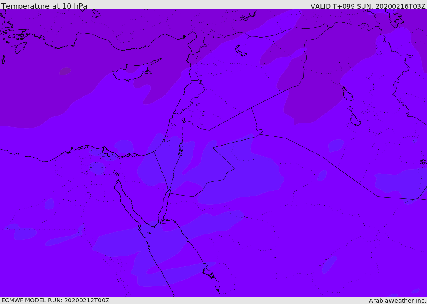Click the 'ECMWF MODEL RUN: 20200212T00Z' footer text
This screenshot has width=427, height=304.
55,300
